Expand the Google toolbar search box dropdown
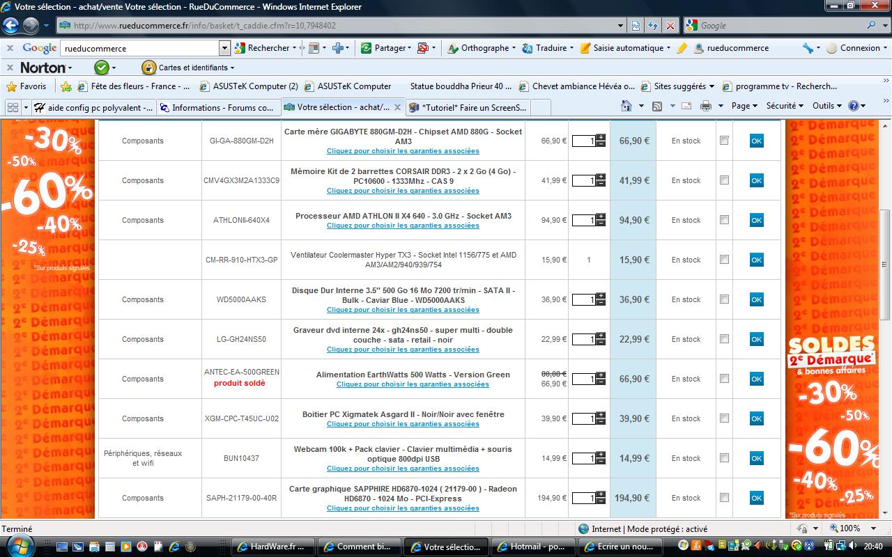Image resolution: width=892 pixels, height=557 pixels. [x=224, y=48]
